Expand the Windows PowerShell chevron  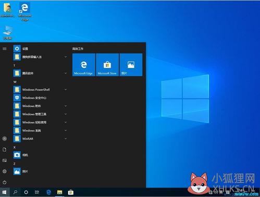(66, 90)
